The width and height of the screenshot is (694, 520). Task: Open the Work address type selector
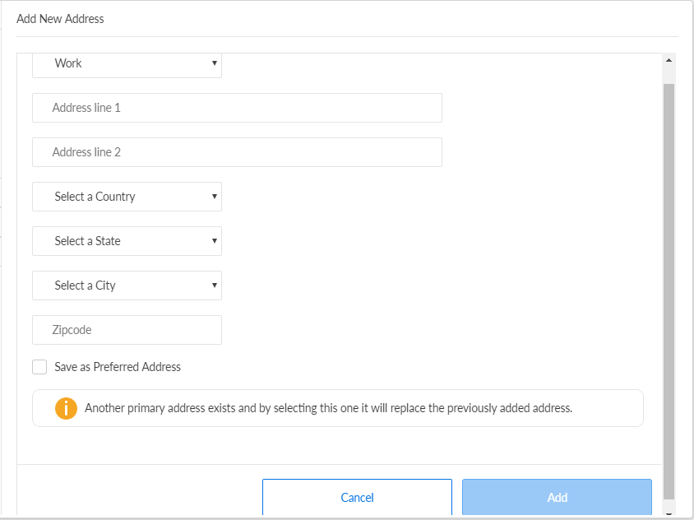[x=127, y=63]
